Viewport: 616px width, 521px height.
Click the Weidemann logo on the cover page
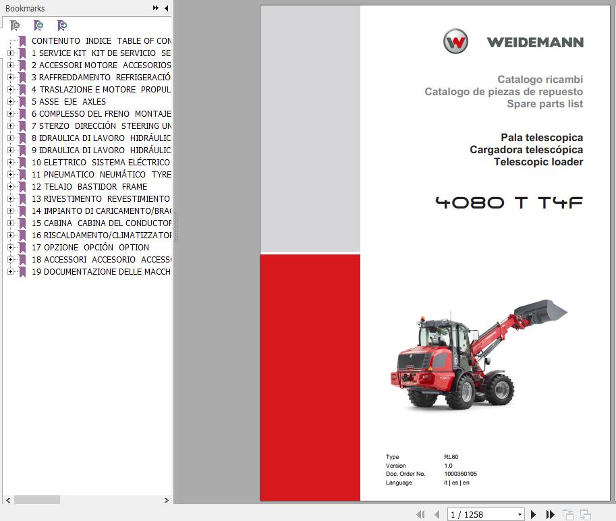point(513,41)
